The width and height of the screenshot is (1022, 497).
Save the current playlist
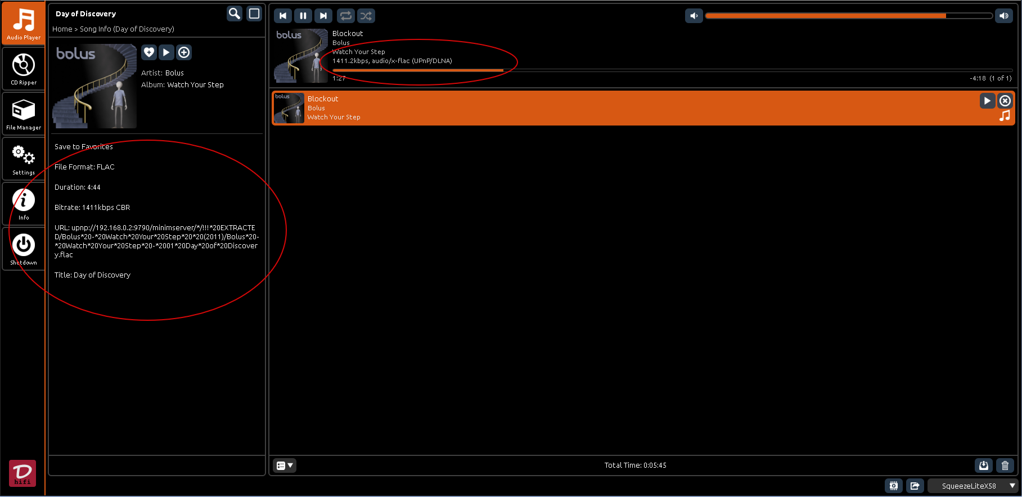coord(984,465)
